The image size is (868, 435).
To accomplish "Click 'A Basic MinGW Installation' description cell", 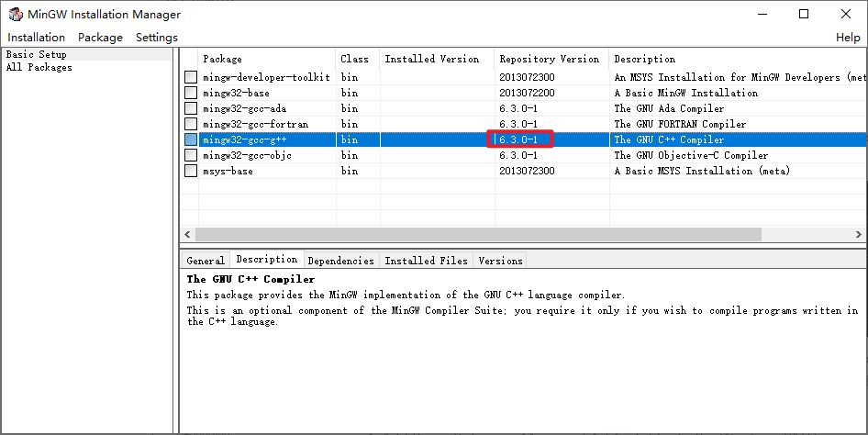I will point(686,93).
